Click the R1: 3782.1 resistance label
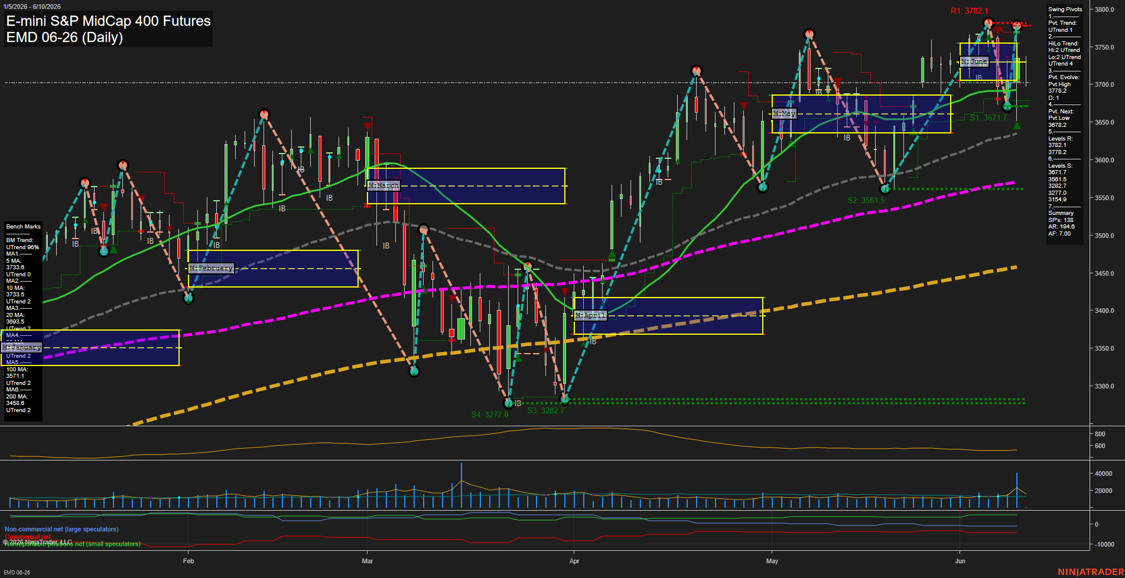 pos(969,11)
